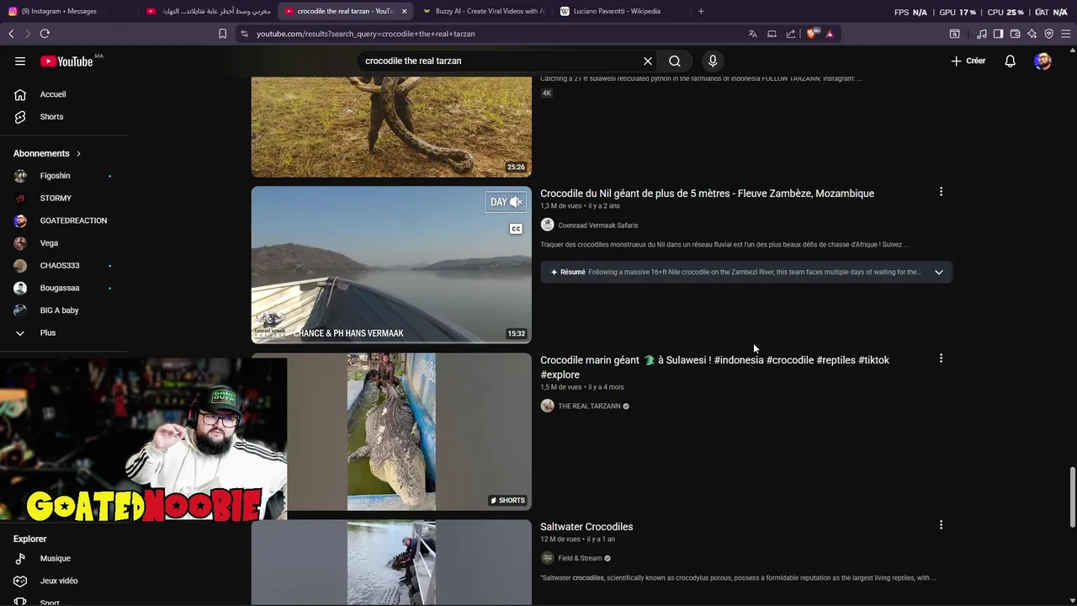Open options for Crocodile du Nil video

coord(941,192)
